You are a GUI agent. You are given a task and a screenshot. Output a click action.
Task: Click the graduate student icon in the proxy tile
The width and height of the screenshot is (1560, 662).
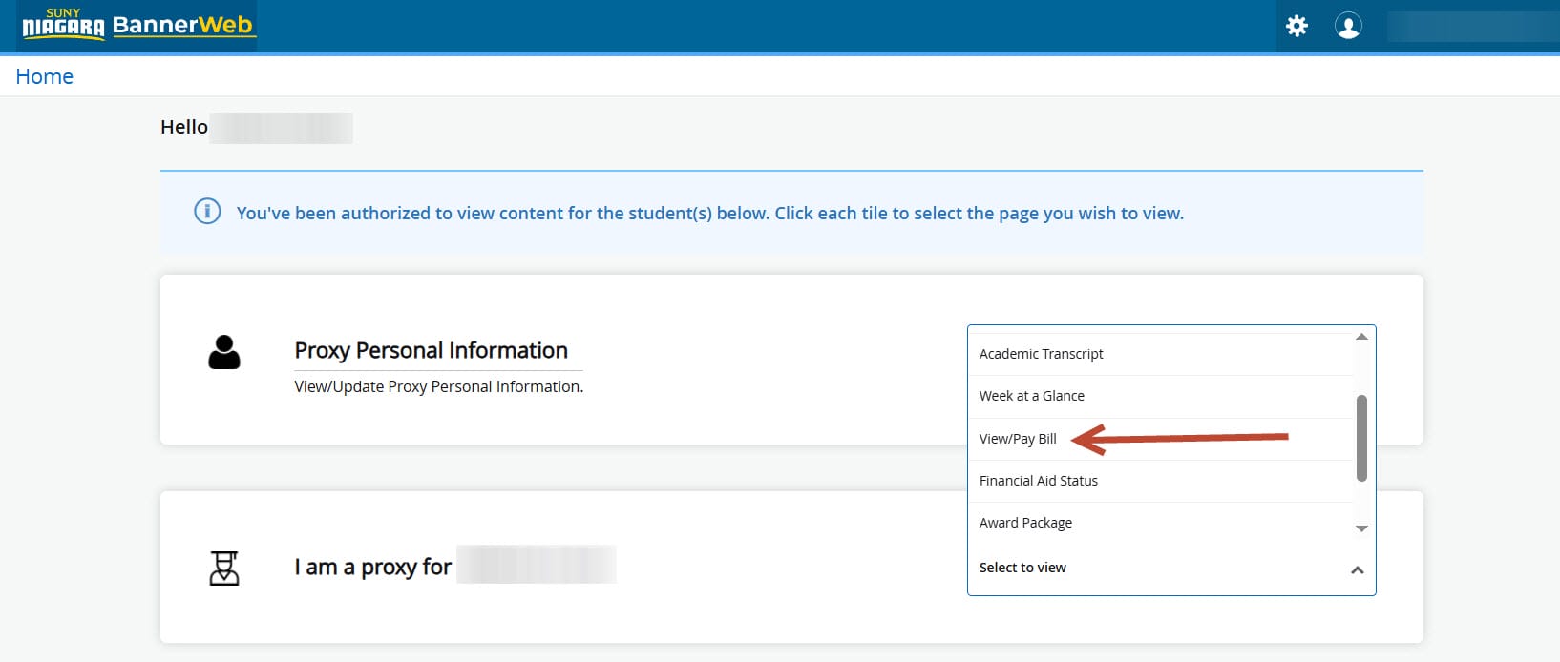(x=224, y=568)
